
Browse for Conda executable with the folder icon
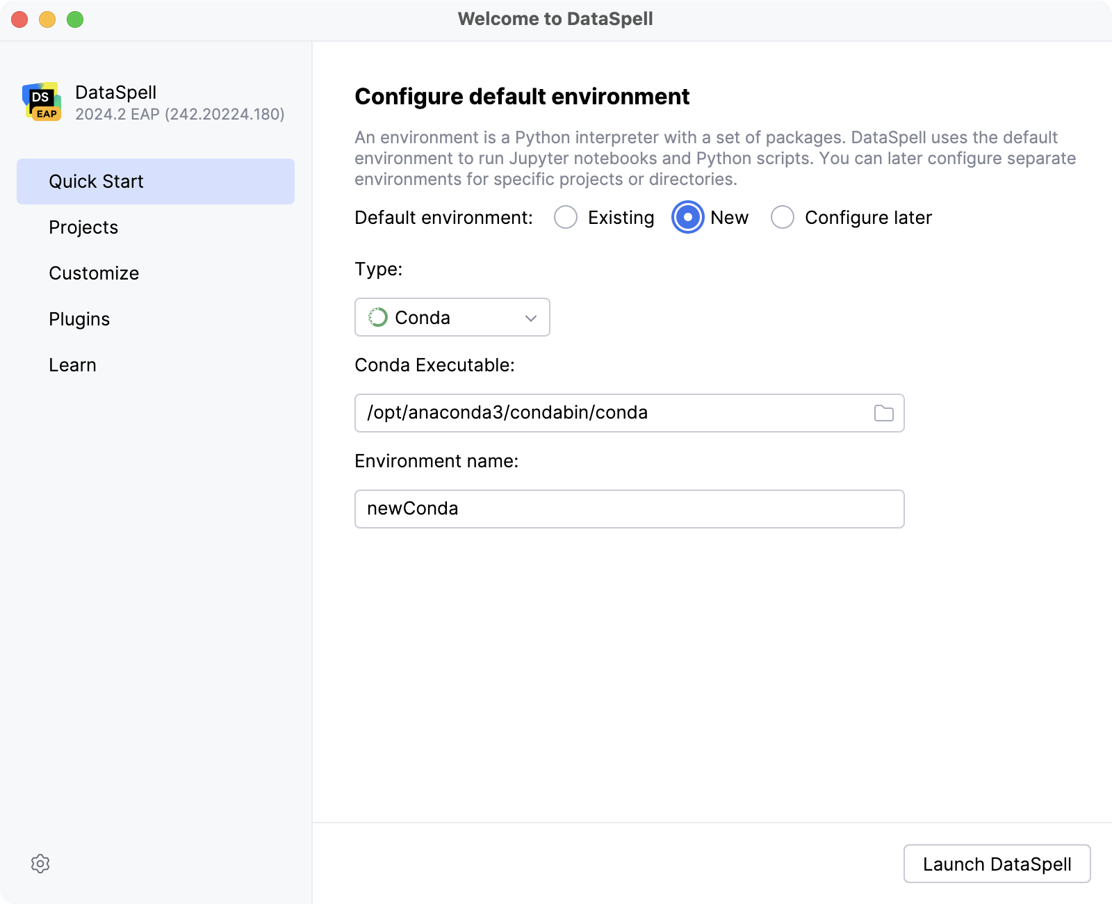click(x=883, y=412)
